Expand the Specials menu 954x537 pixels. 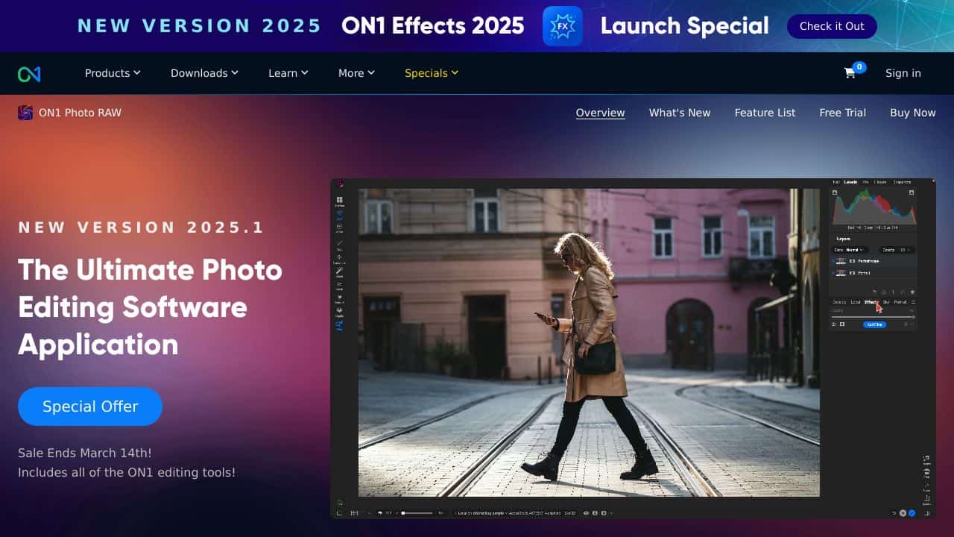[x=432, y=73]
